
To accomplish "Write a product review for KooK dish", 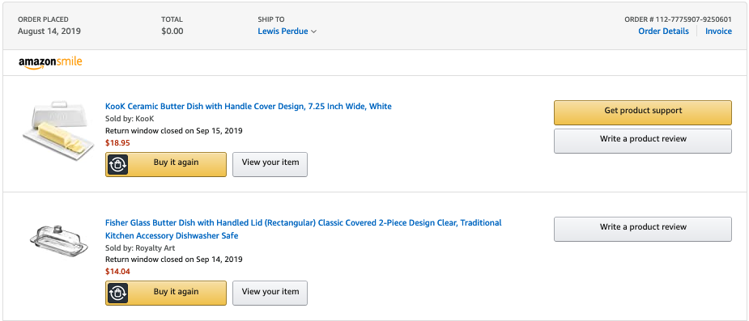I will tap(643, 141).
